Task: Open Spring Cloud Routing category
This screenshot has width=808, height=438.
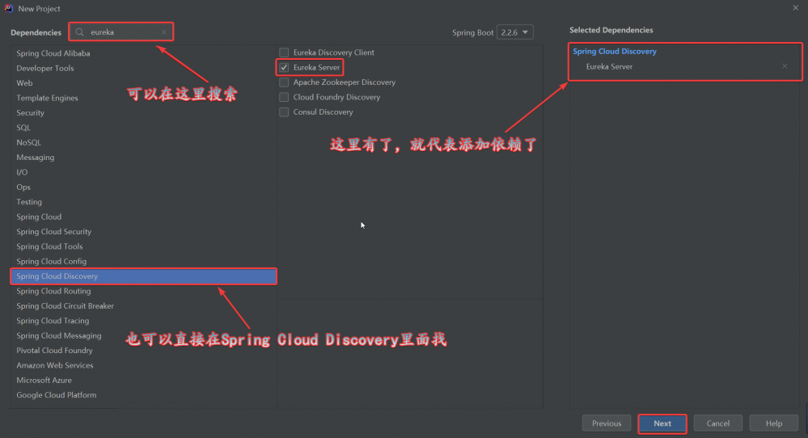Action: (143, 291)
